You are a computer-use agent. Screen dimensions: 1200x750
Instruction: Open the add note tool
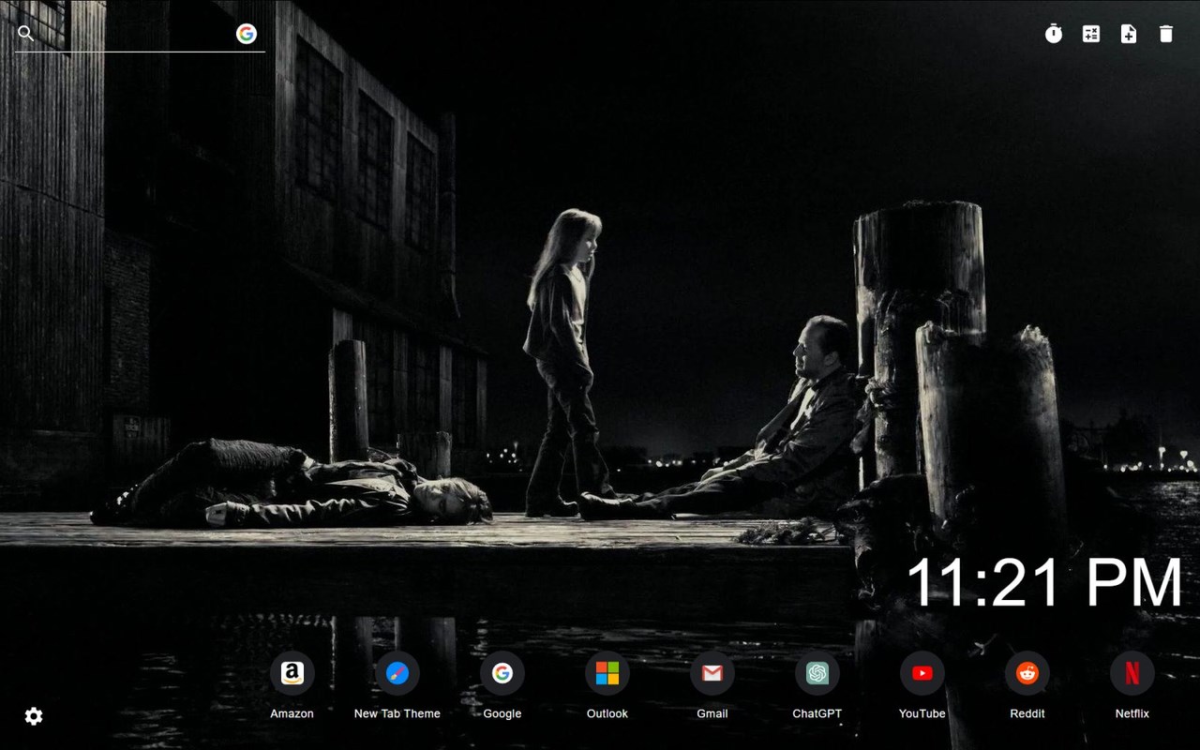1129,34
